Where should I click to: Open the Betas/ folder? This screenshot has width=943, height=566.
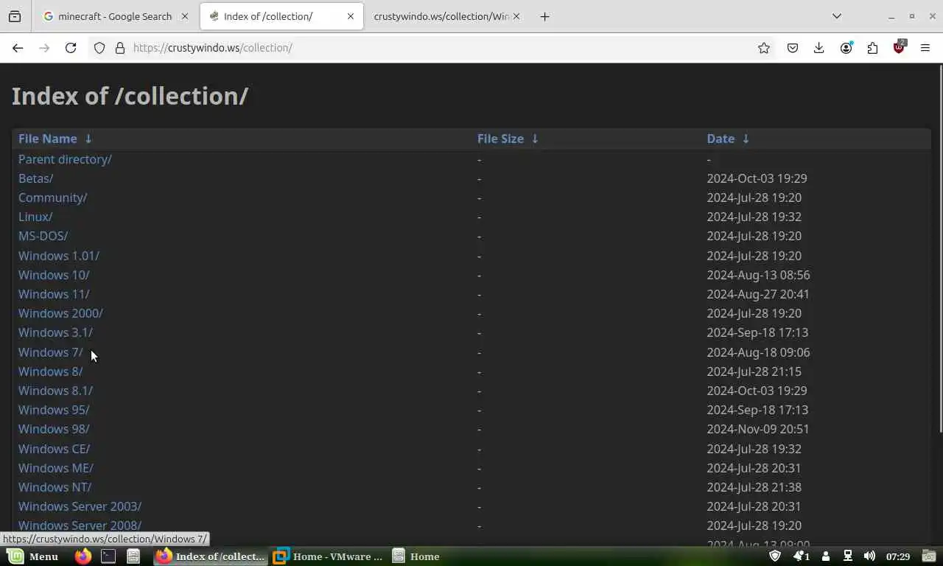tap(35, 178)
